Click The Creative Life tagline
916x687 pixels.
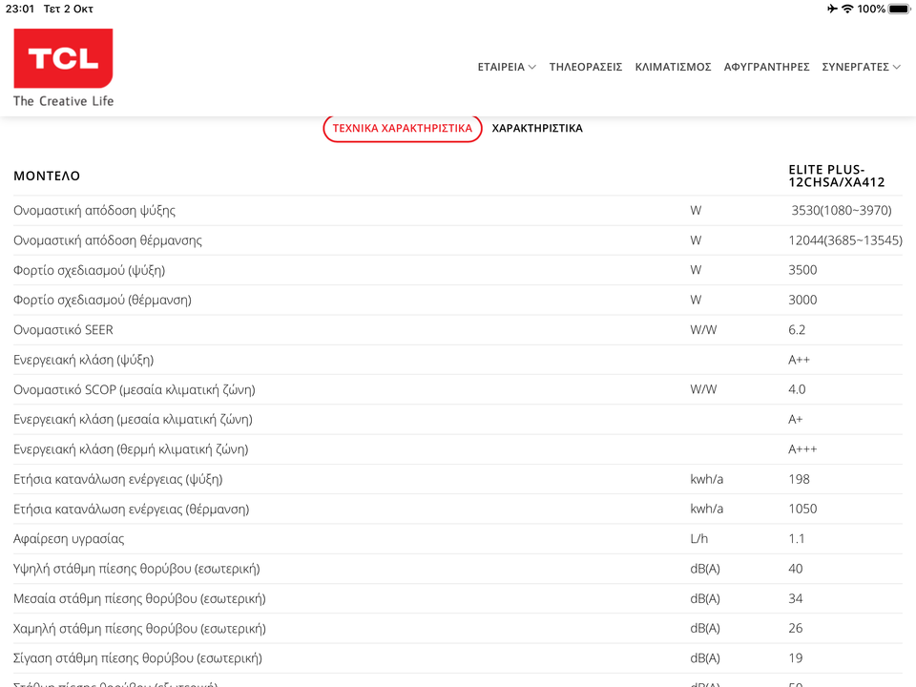(x=63, y=101)
